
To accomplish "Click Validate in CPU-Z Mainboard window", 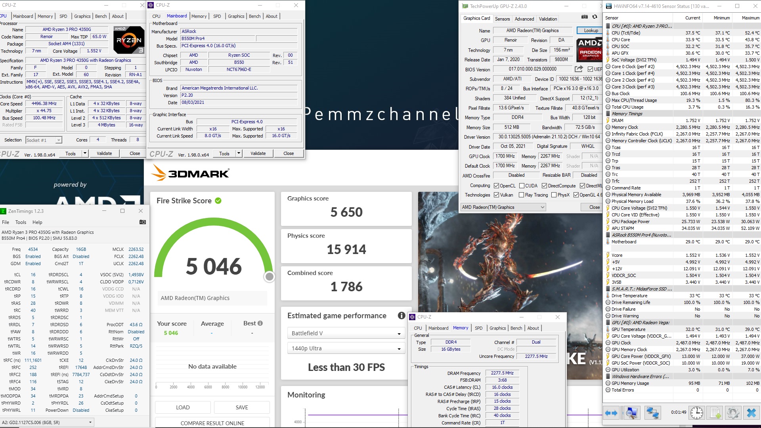I will pyautogui.click(x=258, y=153).
